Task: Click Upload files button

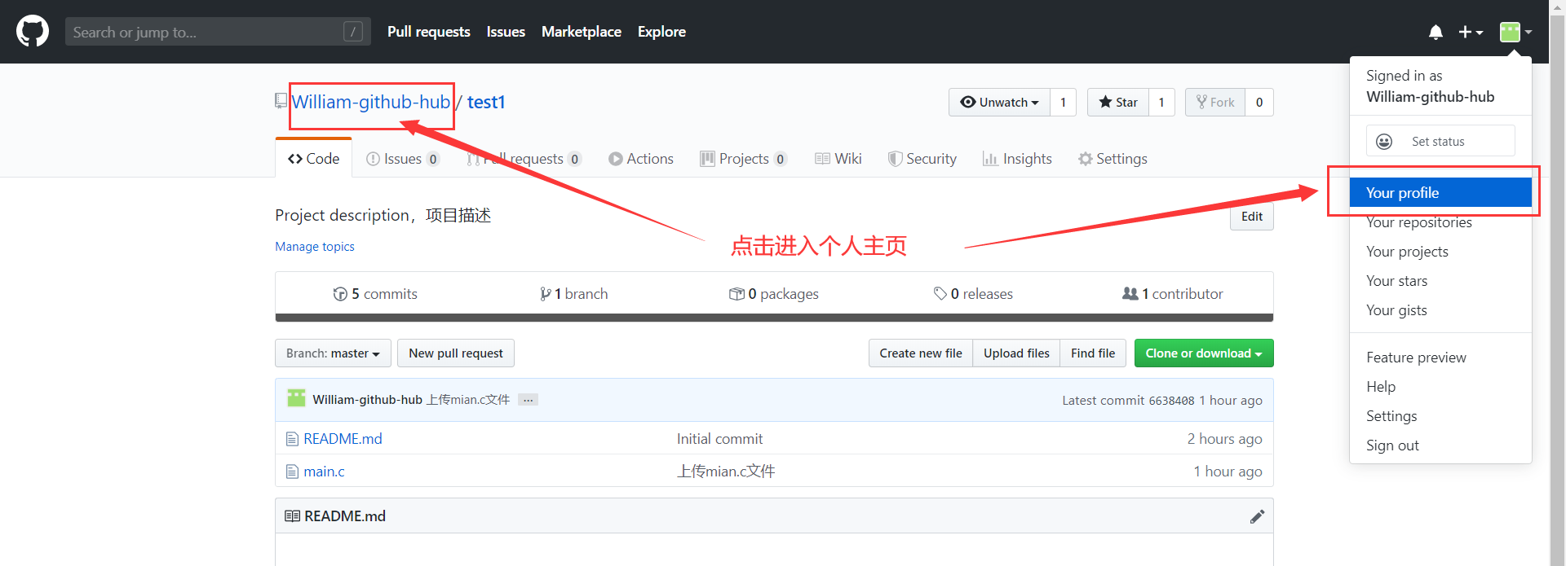Action: (1016, 353)
